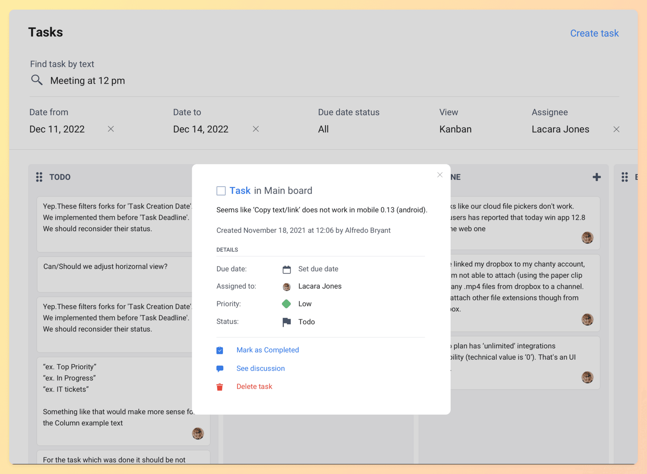Open the View dropdown showing Kanban
Screen dimensions: 647x474
tap(455, 129)
